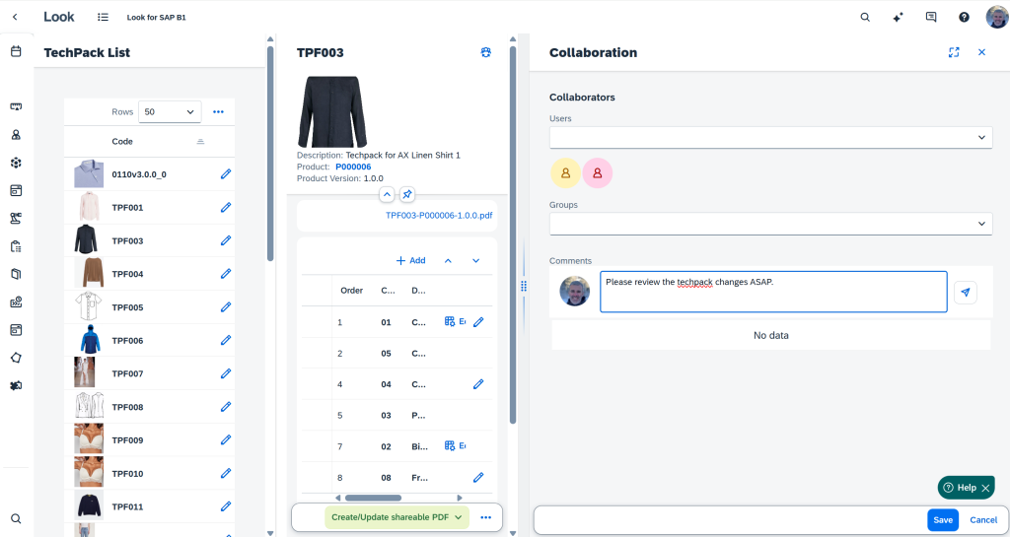Select the TPF006 blue jacket thumbnail
The width and height of the screenshot is (1010, 537).
pos(89,341)
